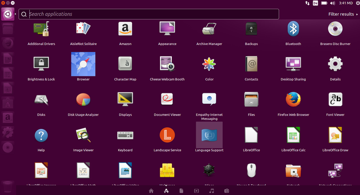Screen dimensions: 360x195
Task: Switch to the Music lens tab
Action: tap(212, 191)
